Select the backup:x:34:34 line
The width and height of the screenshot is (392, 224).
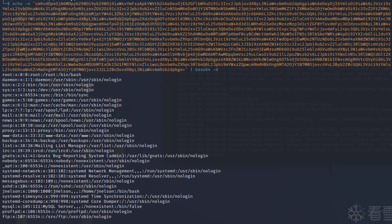(x=68, y=141)
